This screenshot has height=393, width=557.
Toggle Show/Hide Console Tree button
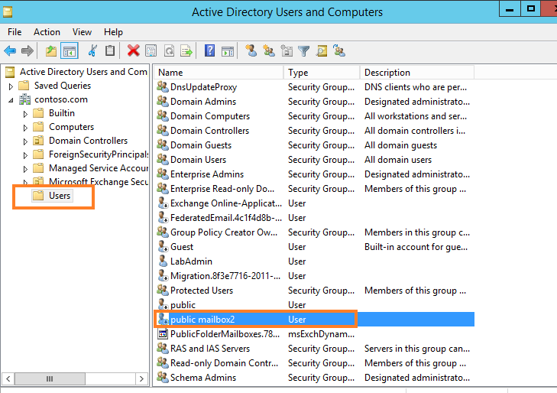pyautogui.click(x=70, y=50)
